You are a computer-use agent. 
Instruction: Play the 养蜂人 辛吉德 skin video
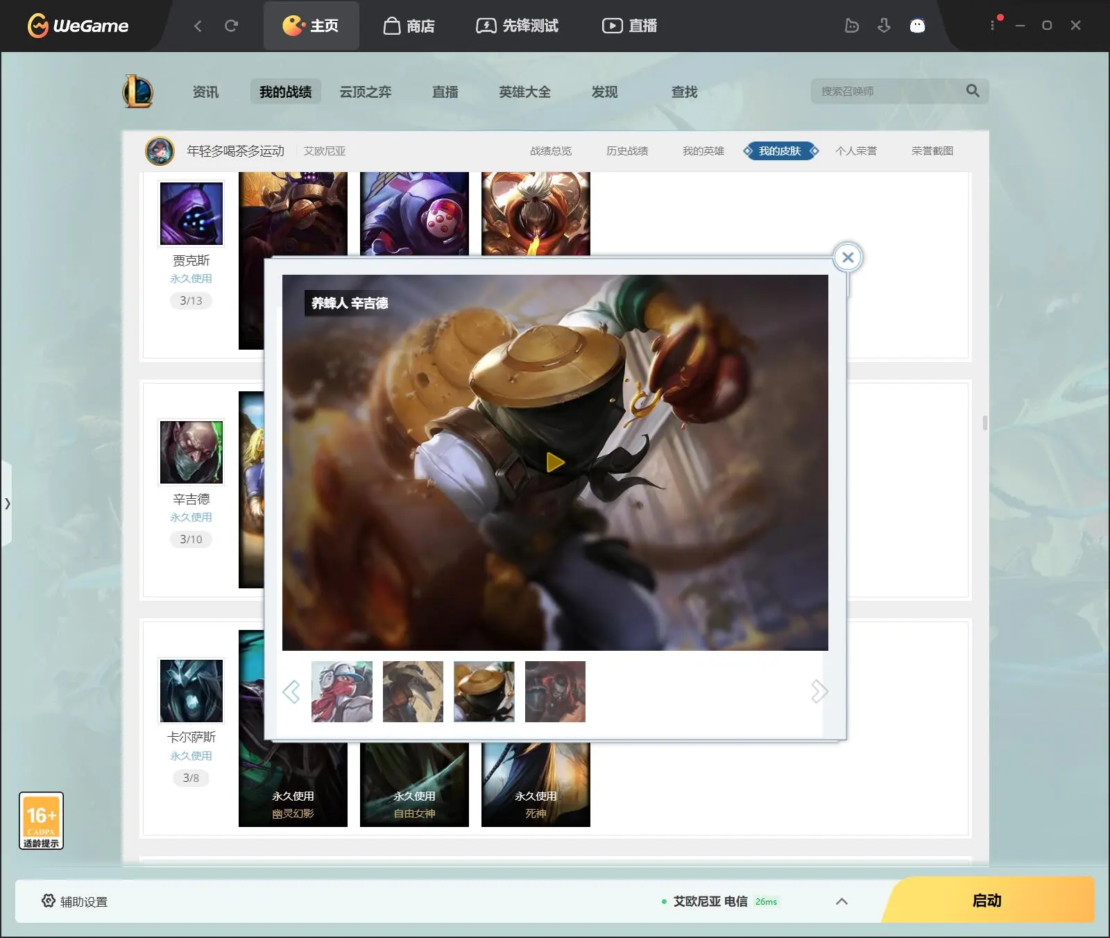pyautogui.click(x=555, y=462)
